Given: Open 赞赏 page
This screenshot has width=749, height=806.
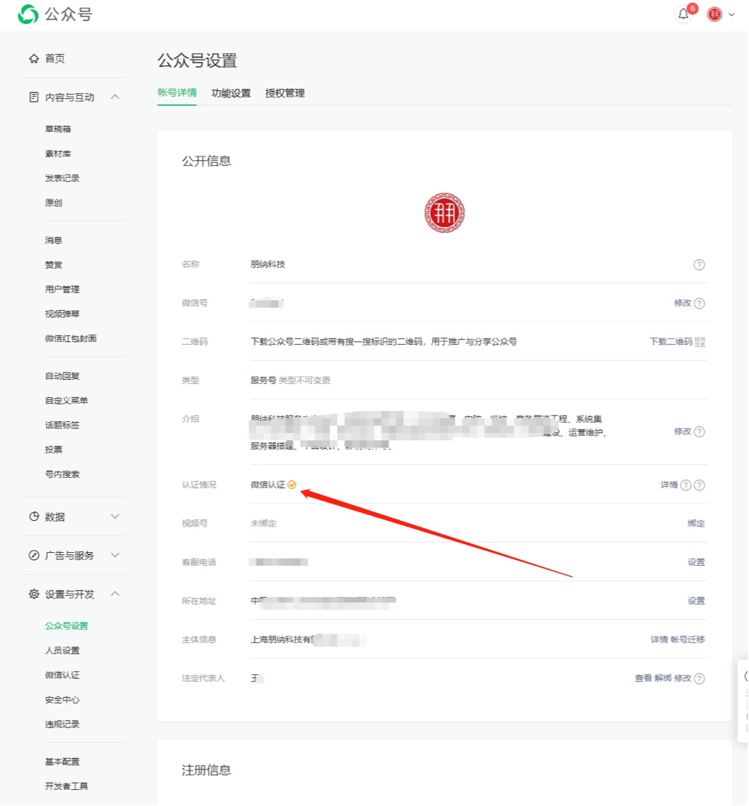Looking at the screenshot, I should (x=53, y=265).
